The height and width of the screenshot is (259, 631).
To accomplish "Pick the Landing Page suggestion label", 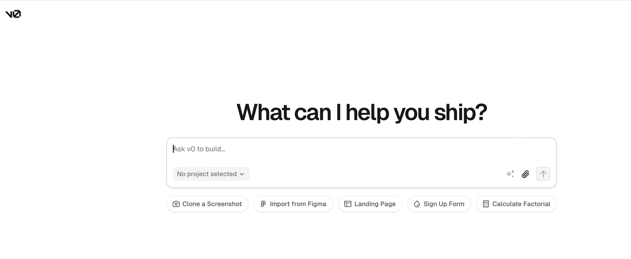I will tap(375, 204).
